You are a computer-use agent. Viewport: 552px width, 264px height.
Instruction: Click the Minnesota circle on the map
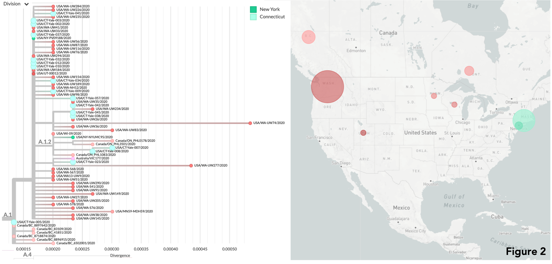point(434,96)
